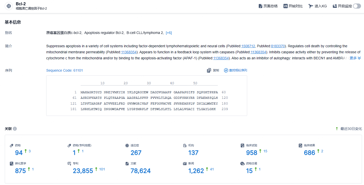Expand the [+6] additional aliases

[x=169, y=33]
